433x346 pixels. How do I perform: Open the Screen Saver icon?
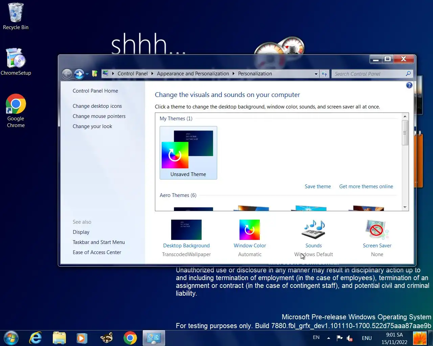click(x=377, y=230)
